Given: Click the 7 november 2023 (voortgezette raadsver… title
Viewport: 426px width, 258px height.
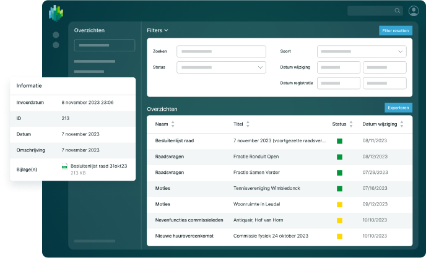Looking at the screenshot, I should click(280, 140).
